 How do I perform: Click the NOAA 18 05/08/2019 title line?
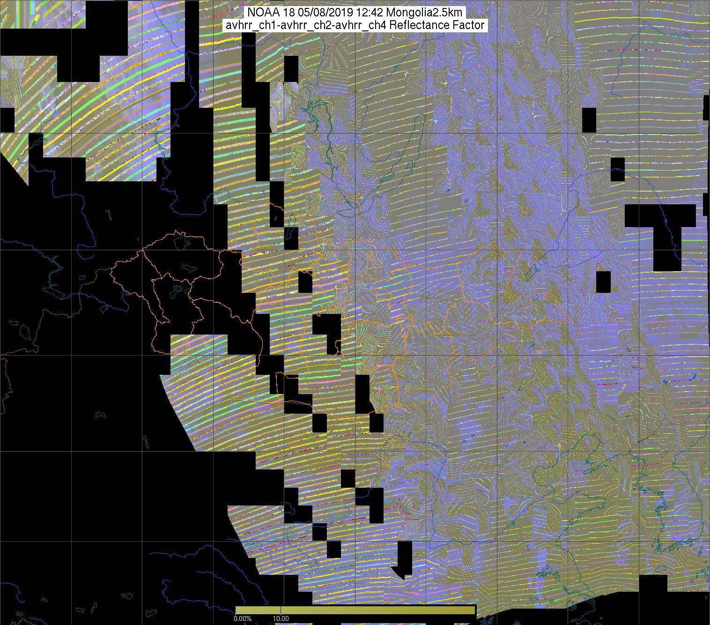355,12
